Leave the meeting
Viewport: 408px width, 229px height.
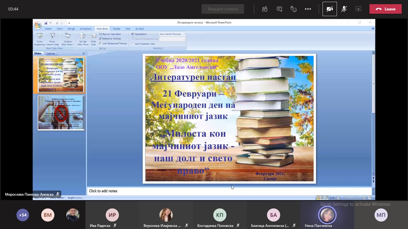tap(385, 9)
